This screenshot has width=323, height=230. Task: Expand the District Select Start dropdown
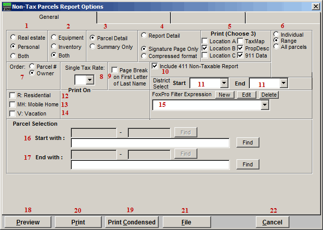coord(224,83)
